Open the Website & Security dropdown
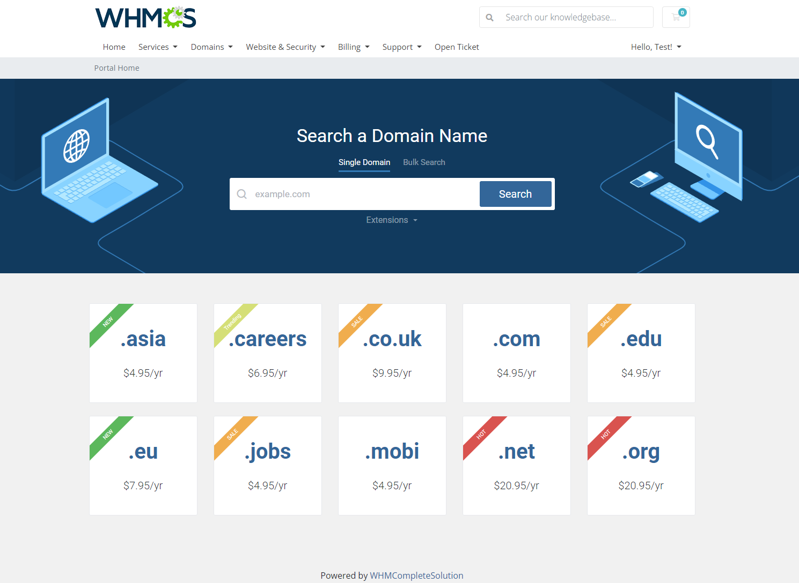The width and height of the screenshot is (799, 583). 285,47
